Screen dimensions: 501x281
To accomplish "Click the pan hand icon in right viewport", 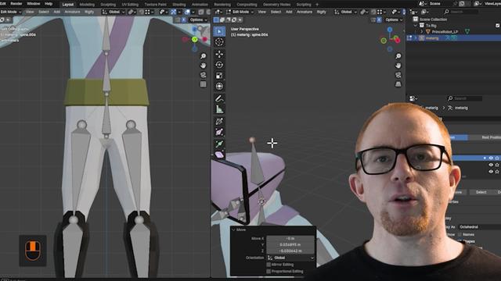I will pos(398,66).
